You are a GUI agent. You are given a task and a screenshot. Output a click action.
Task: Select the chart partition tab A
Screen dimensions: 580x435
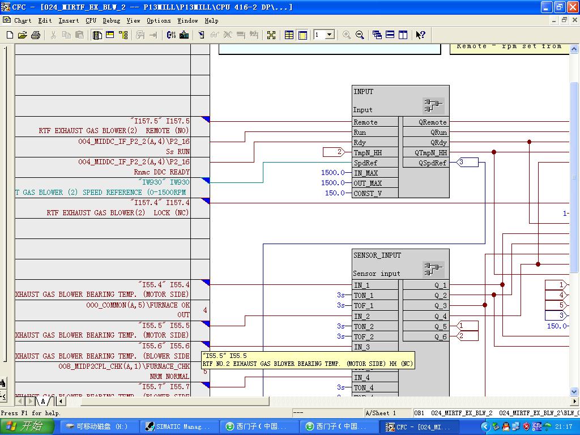pyautogui.click(x=43, y=402)
